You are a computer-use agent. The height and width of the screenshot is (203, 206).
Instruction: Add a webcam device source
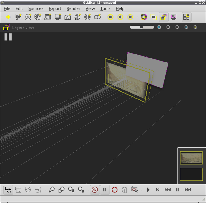click(x=28, y=17)
